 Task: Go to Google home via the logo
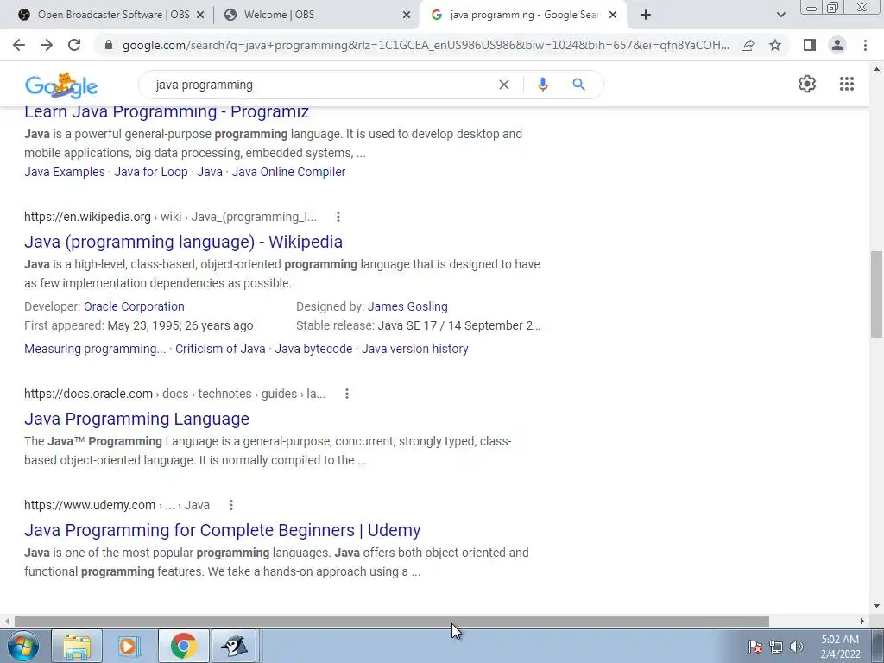click(61, 85)
